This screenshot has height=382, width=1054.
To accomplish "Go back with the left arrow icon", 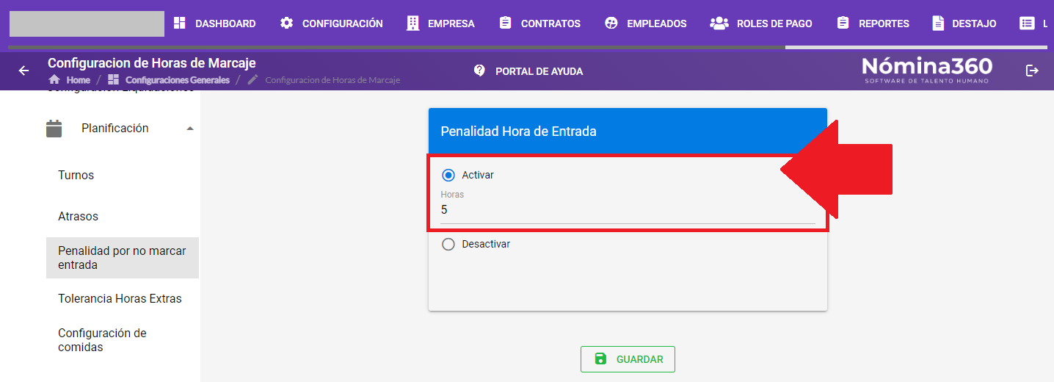I will point(23,71).
